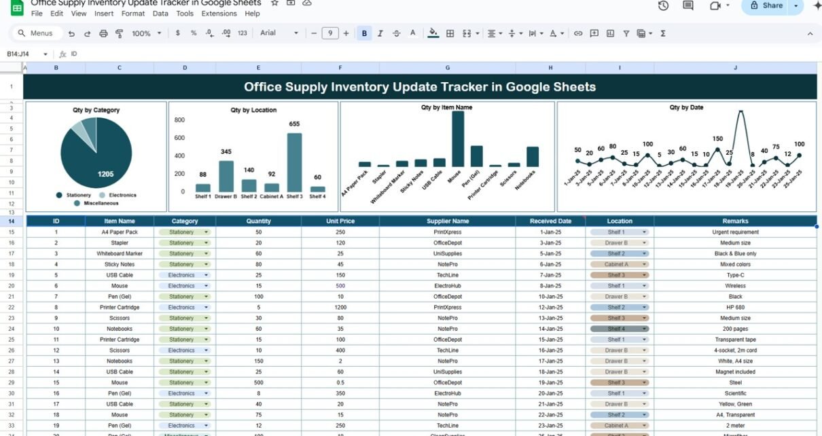Toggle italic formatting
The image size is (822, 436).
tap(380, 33)
